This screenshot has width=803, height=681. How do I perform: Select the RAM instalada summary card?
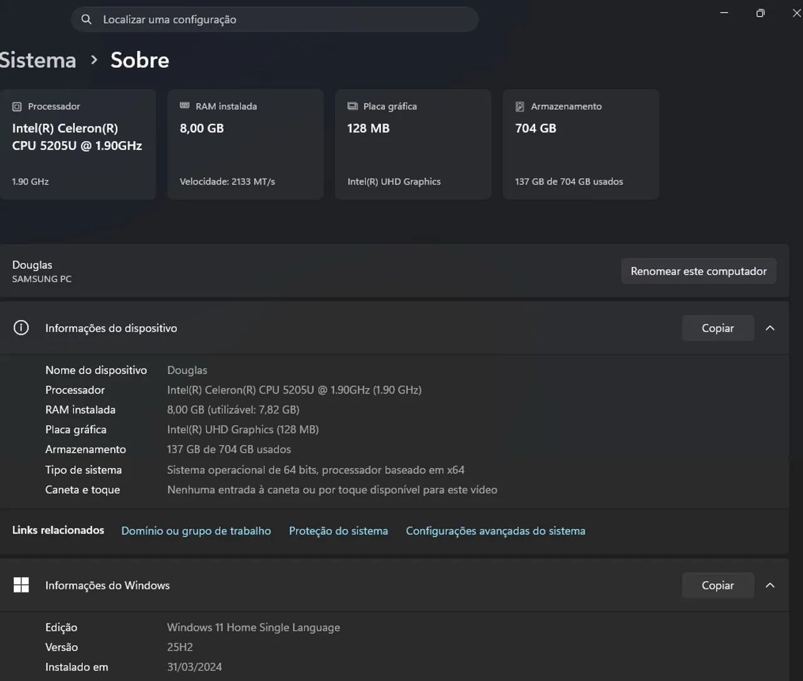pyautogui.click(x=245, y=144)
